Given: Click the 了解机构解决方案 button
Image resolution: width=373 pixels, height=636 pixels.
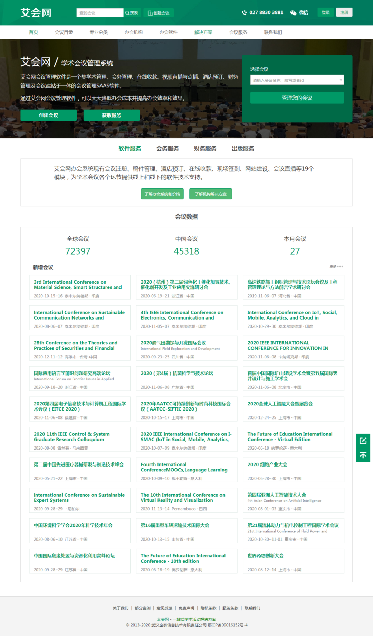Looking at the screenshot, I should [211, 194].
